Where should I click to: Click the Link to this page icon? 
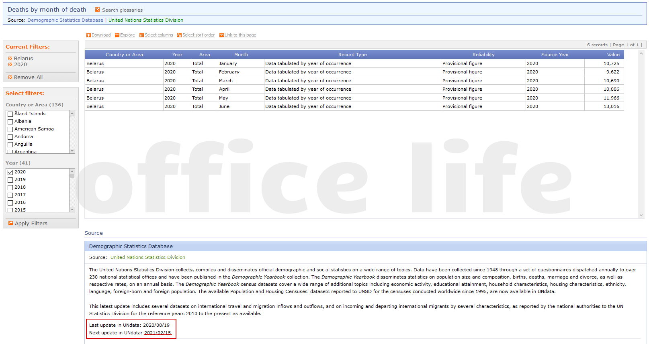(x=221, y=35)
